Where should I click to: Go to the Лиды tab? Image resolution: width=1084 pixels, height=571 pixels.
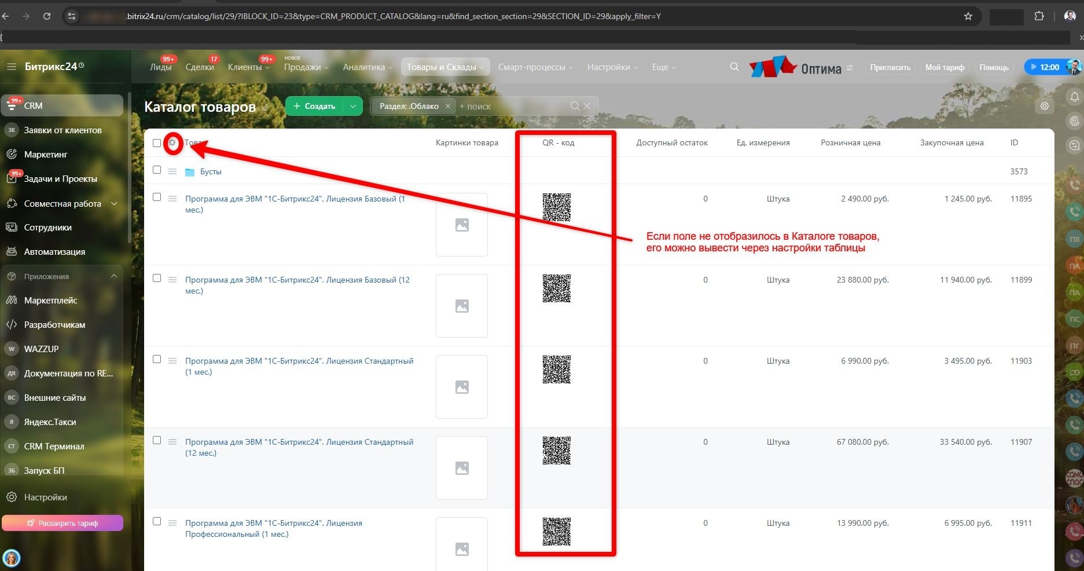pos(160,67)
